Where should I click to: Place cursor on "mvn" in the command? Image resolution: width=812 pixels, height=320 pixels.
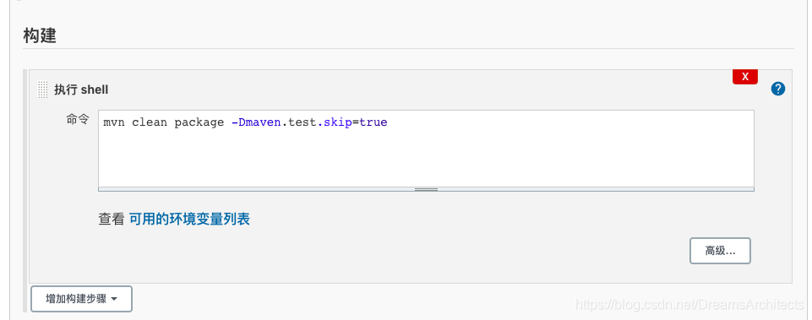pos(114,122)
